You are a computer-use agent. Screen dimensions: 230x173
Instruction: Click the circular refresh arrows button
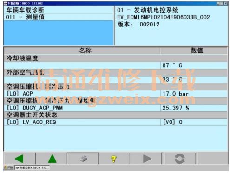click(179, 159)
